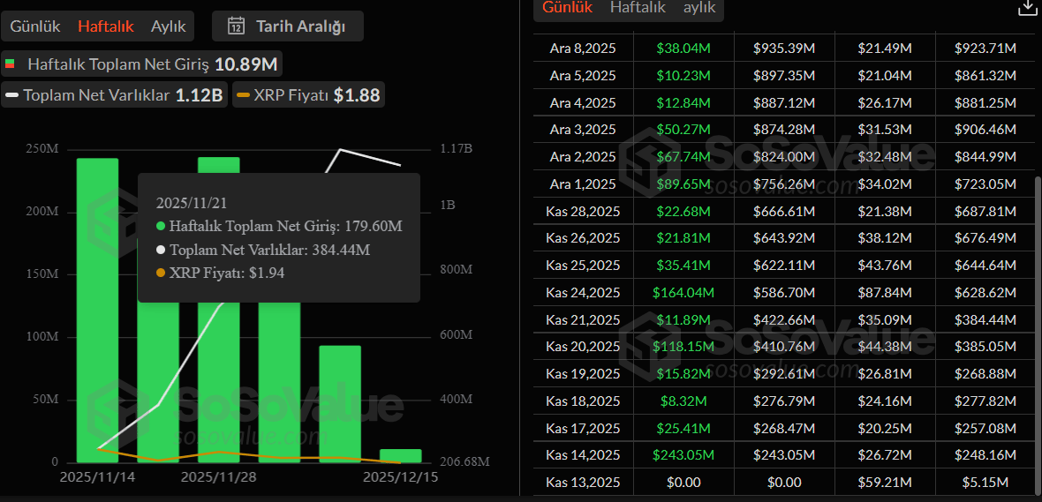Select the table's Günlük tab

(x=568, y=7)
